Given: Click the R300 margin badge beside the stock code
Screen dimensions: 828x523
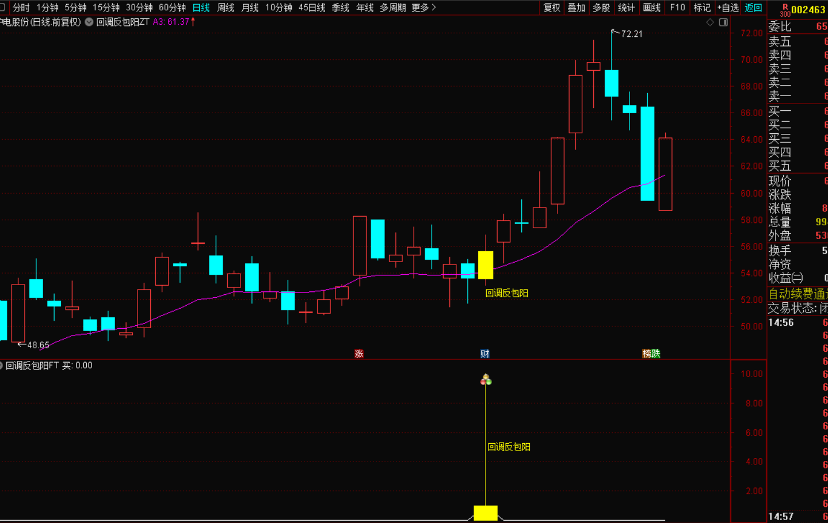Looking at the screenshot, I should coord(785,10).
